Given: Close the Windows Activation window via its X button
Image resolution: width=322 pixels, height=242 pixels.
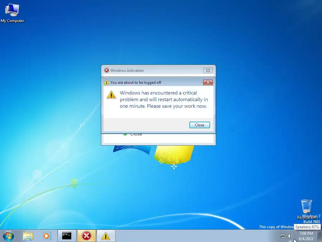Looking at the screenshot, I should (x=208, y=70).
